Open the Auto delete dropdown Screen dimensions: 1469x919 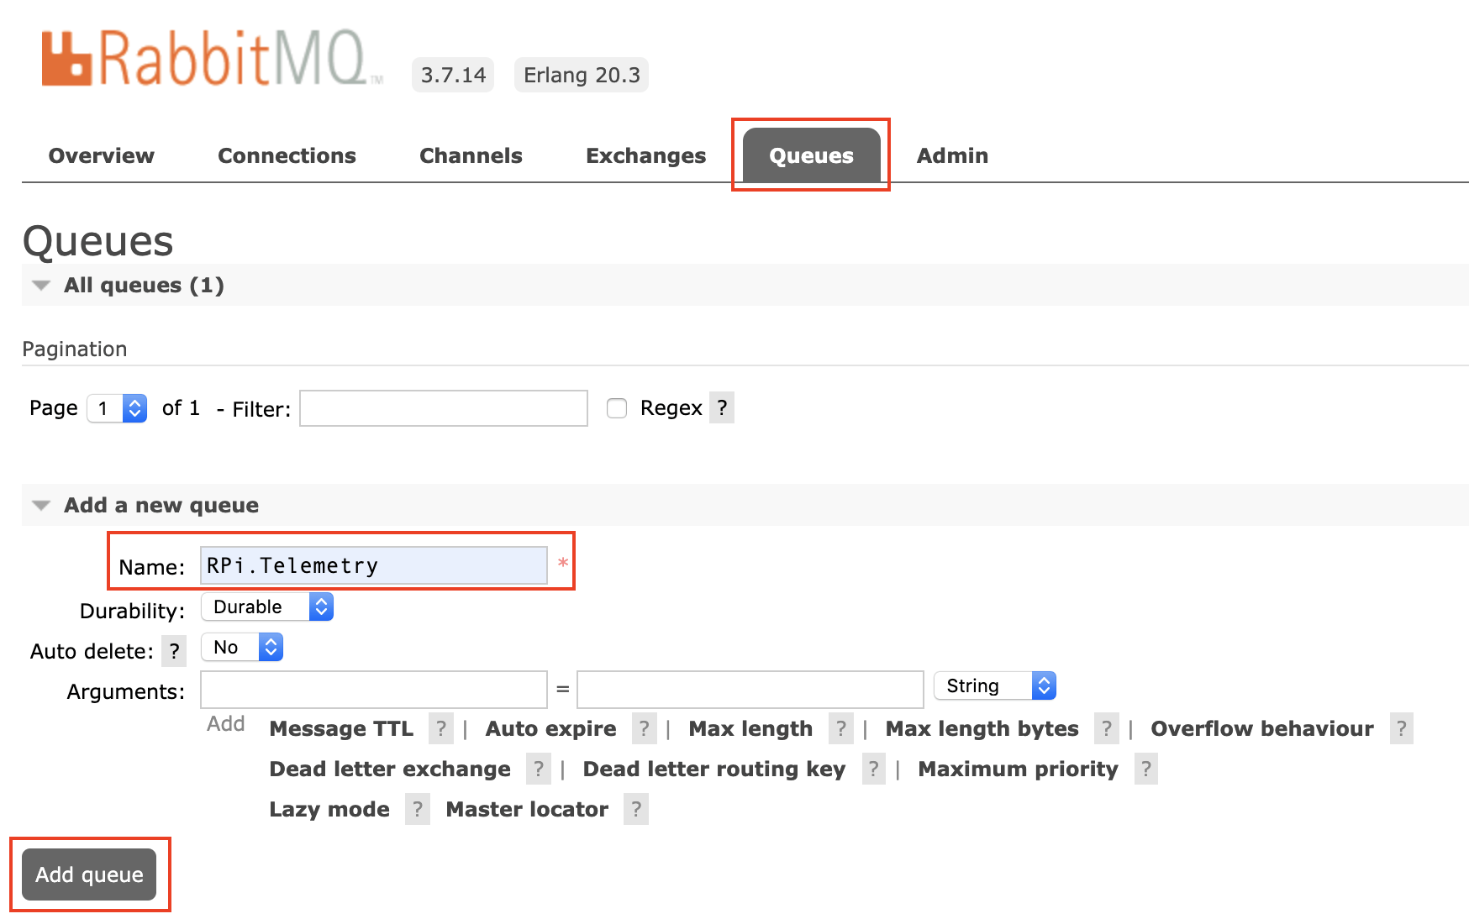pos(242,647)
